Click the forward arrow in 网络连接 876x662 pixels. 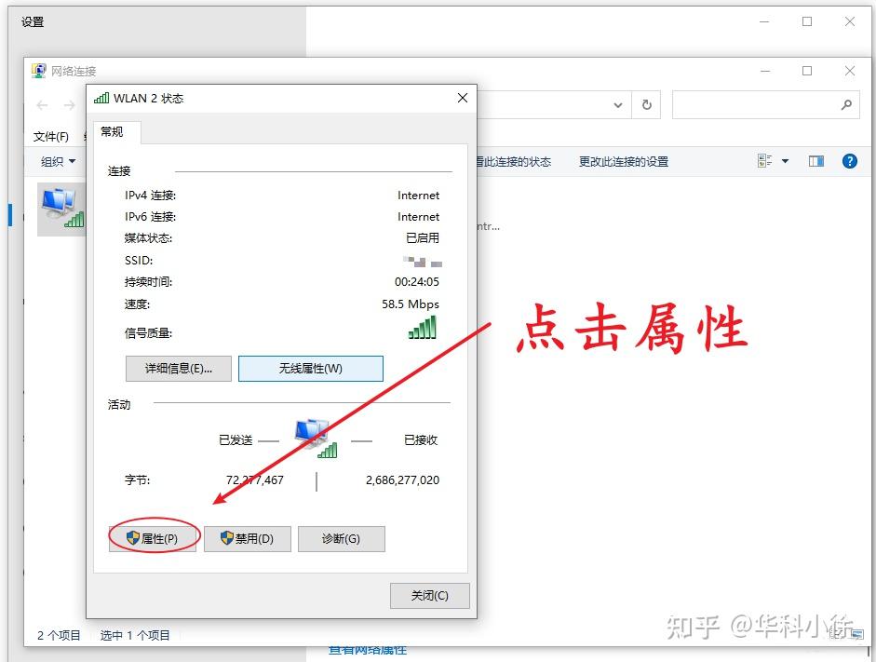coord(69,105)
